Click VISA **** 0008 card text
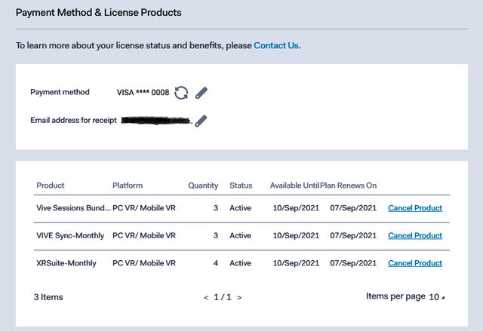483x331 pixels. (x=143, y=93)
